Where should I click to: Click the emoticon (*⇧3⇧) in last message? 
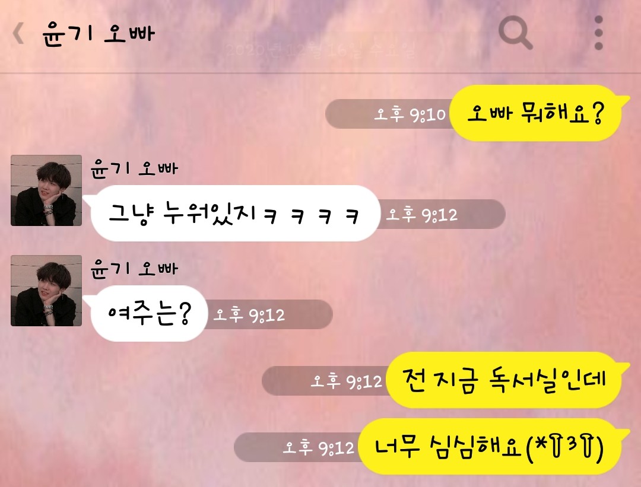click(565, 447)
